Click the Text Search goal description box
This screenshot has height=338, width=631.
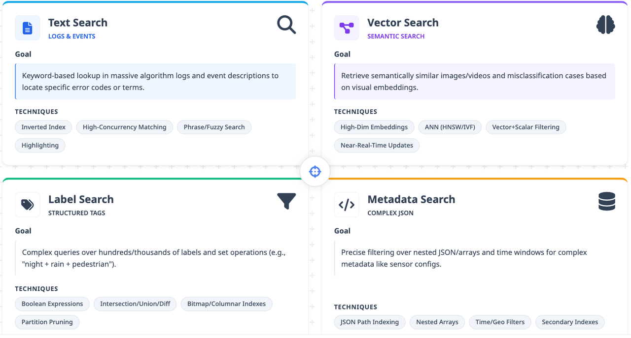(155, 82)
